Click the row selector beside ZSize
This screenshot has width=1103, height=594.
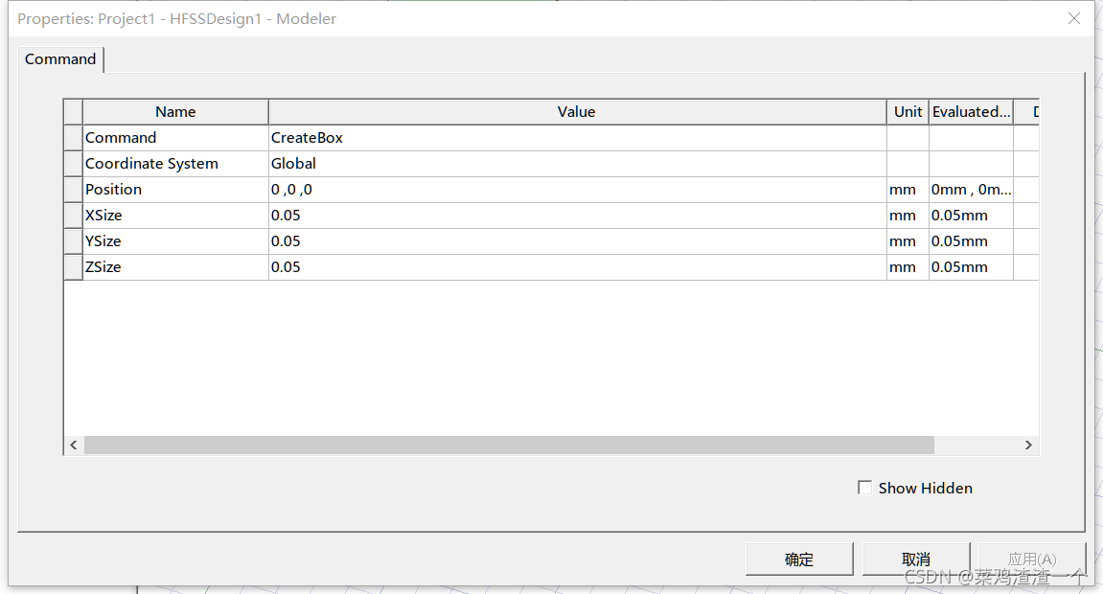(73, 267)
